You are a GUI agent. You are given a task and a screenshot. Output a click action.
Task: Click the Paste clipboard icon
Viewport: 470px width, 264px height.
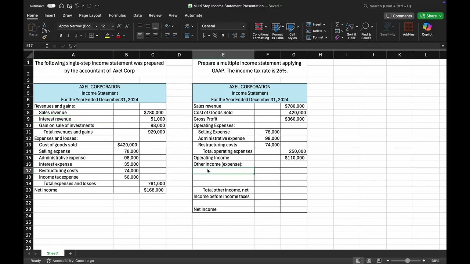[x=33, y=27]
